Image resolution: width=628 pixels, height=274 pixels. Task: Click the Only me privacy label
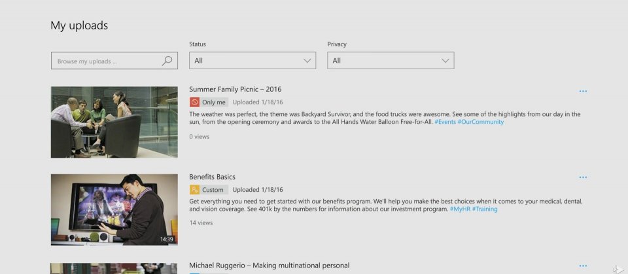(x=213, y=102)
